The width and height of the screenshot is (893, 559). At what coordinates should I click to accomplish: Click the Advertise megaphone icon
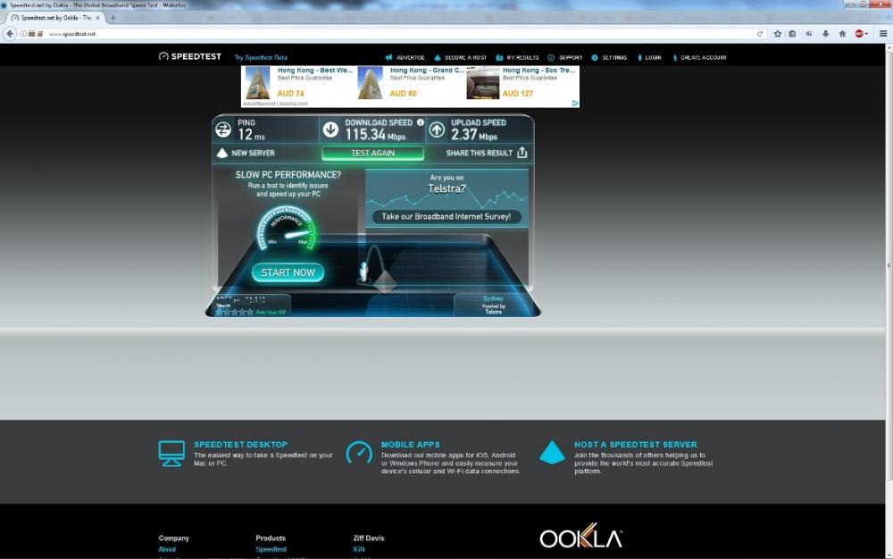[389, 57]
